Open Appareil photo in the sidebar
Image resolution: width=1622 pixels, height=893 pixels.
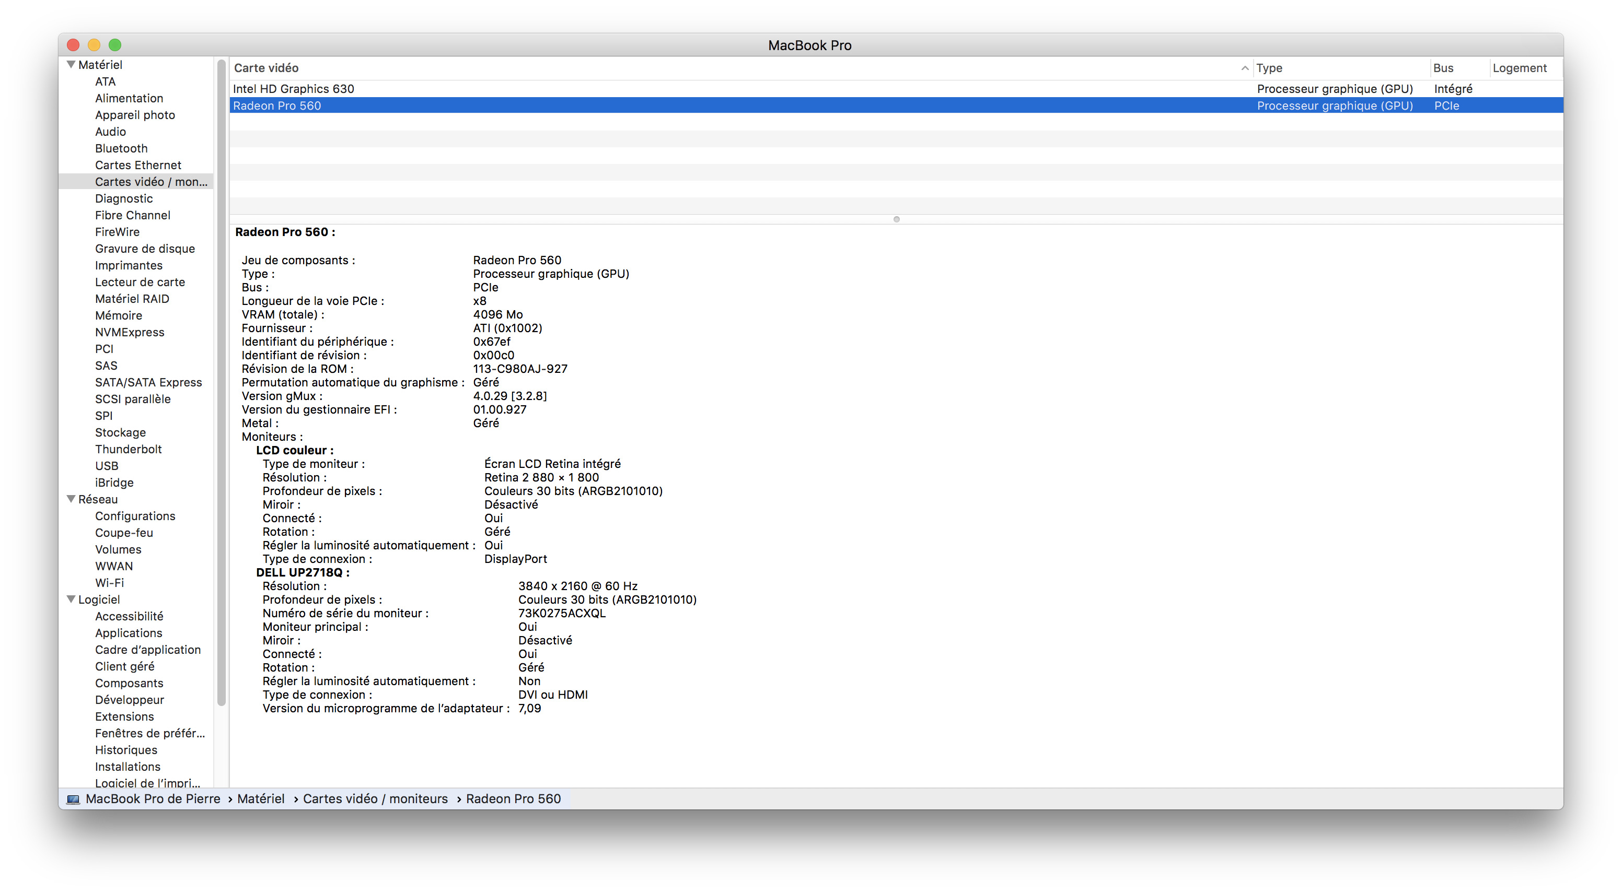tap(135, 114)
